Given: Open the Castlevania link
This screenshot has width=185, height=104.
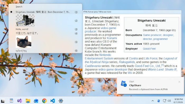Looking at the screenshot, I should [x=93, y=66].
